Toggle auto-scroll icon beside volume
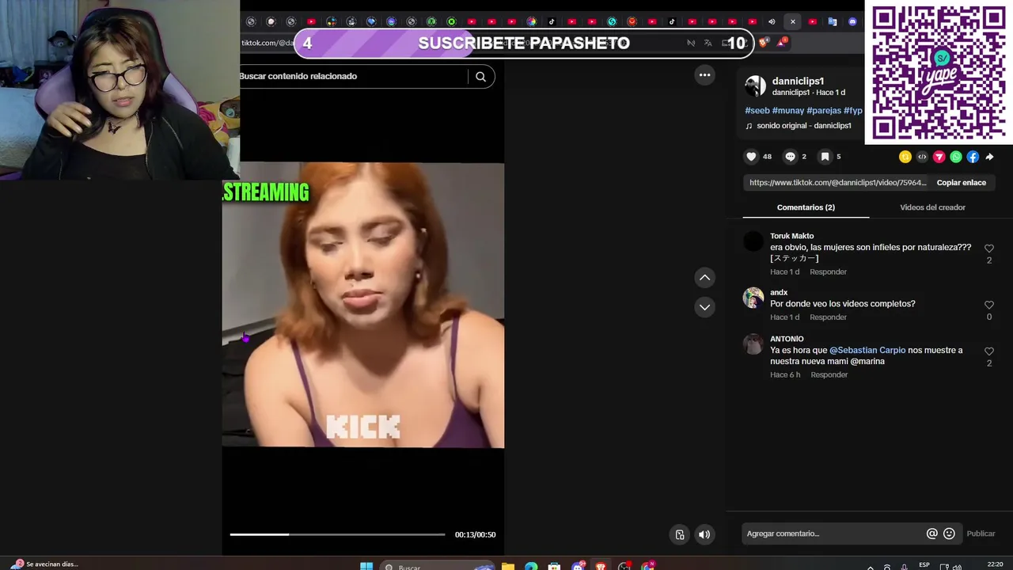1013x570 pixels. tap(680, 534)
